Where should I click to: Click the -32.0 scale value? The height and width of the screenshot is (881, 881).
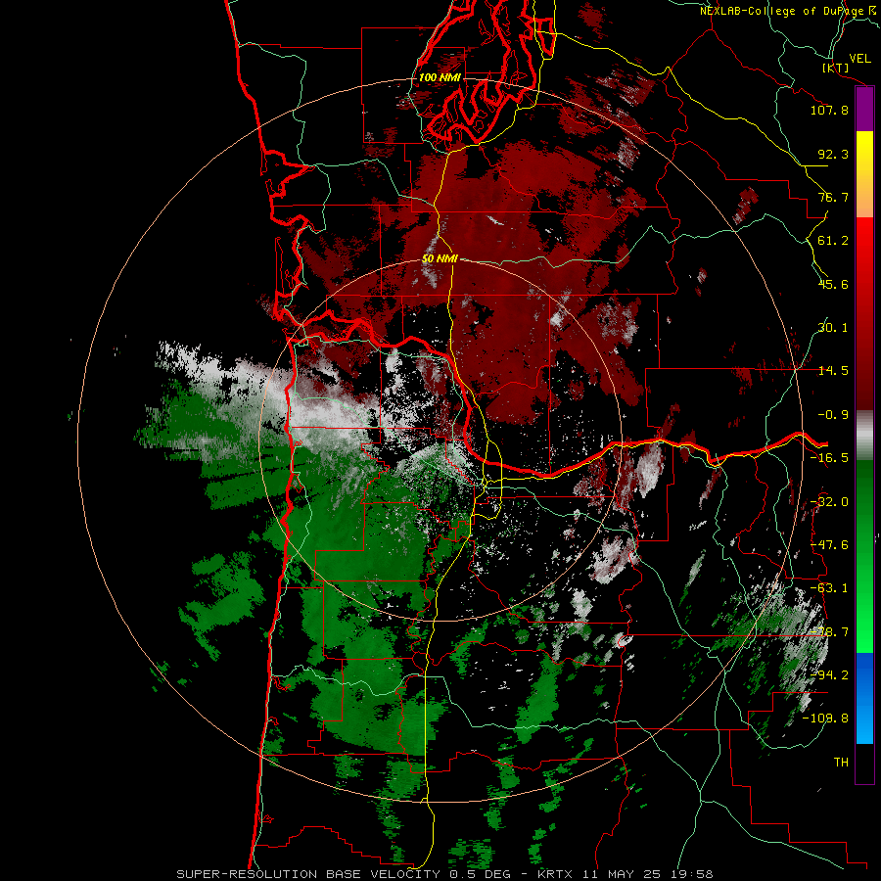coord(829,502)
